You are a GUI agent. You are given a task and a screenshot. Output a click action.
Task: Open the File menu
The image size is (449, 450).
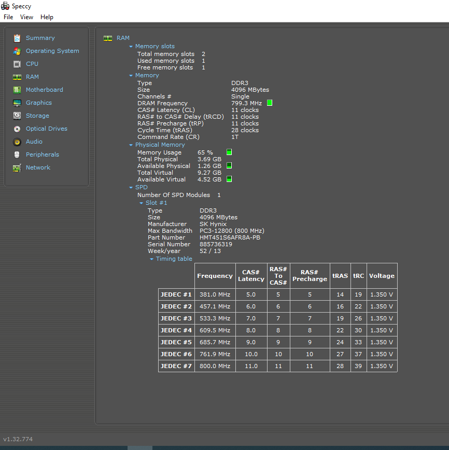pyautogui.click(x=8, y=17)
